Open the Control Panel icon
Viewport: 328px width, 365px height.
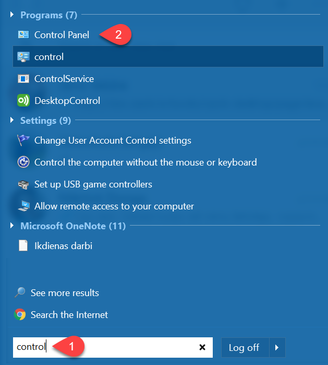[23, 34]
